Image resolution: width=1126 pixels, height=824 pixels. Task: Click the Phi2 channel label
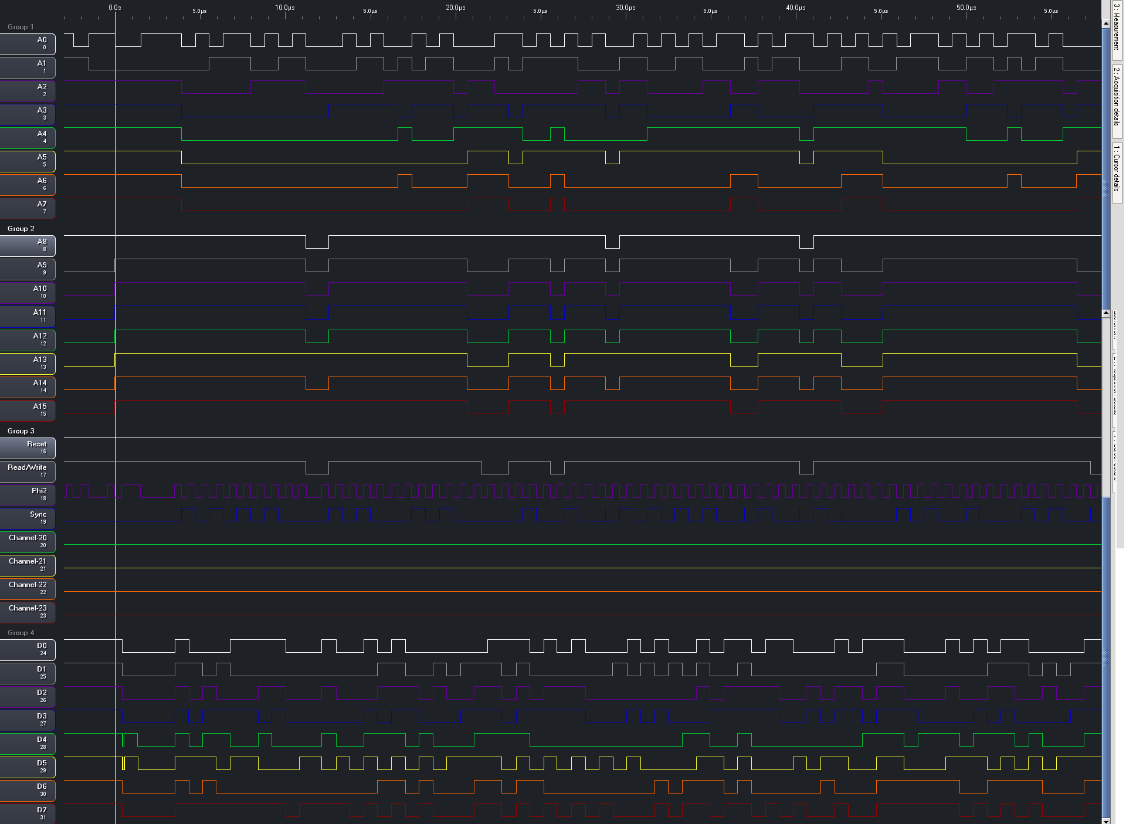(28, 495)
